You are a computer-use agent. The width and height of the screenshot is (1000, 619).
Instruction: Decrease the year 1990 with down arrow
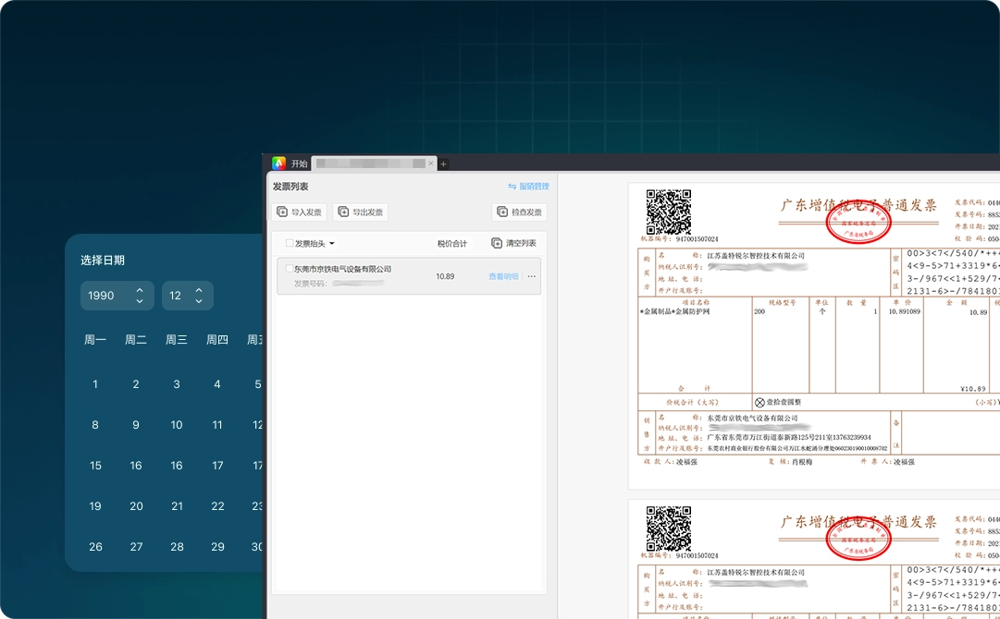tap(140, 300)
